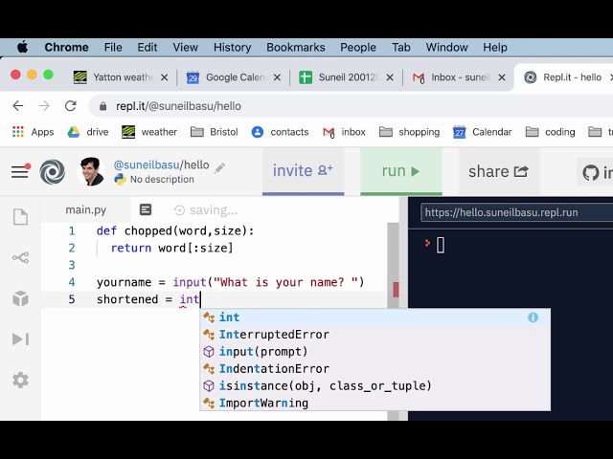Open the coding bookmarks folder

pyautogui.click(x=551, y=132)
